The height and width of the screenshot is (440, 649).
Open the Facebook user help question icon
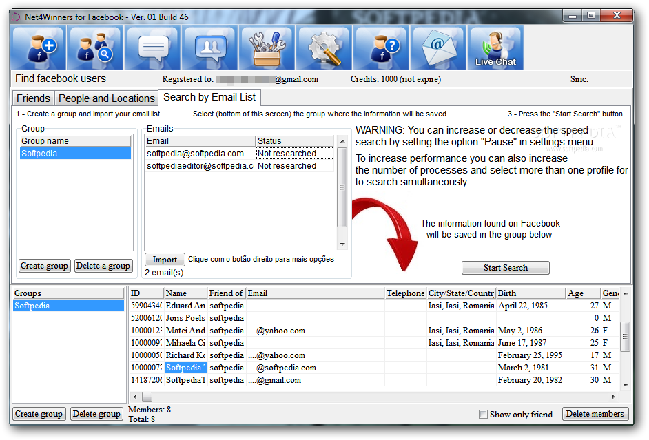pyautogui.click(x=382, y=48)
